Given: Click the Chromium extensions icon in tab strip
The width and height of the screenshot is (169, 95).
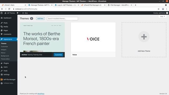Looking at the screenshot, I should pyautogui.click(x=166, y=5).
